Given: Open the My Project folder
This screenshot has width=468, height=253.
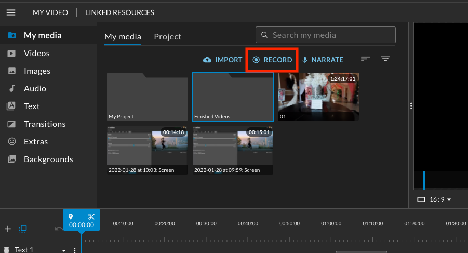Looking at the screenshot, I should pyautogui.click(x=147, y=97).
